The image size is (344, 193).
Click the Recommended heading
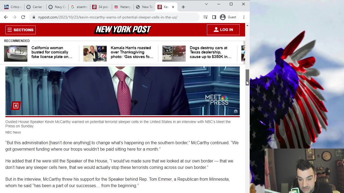click(x=17, y=41)
